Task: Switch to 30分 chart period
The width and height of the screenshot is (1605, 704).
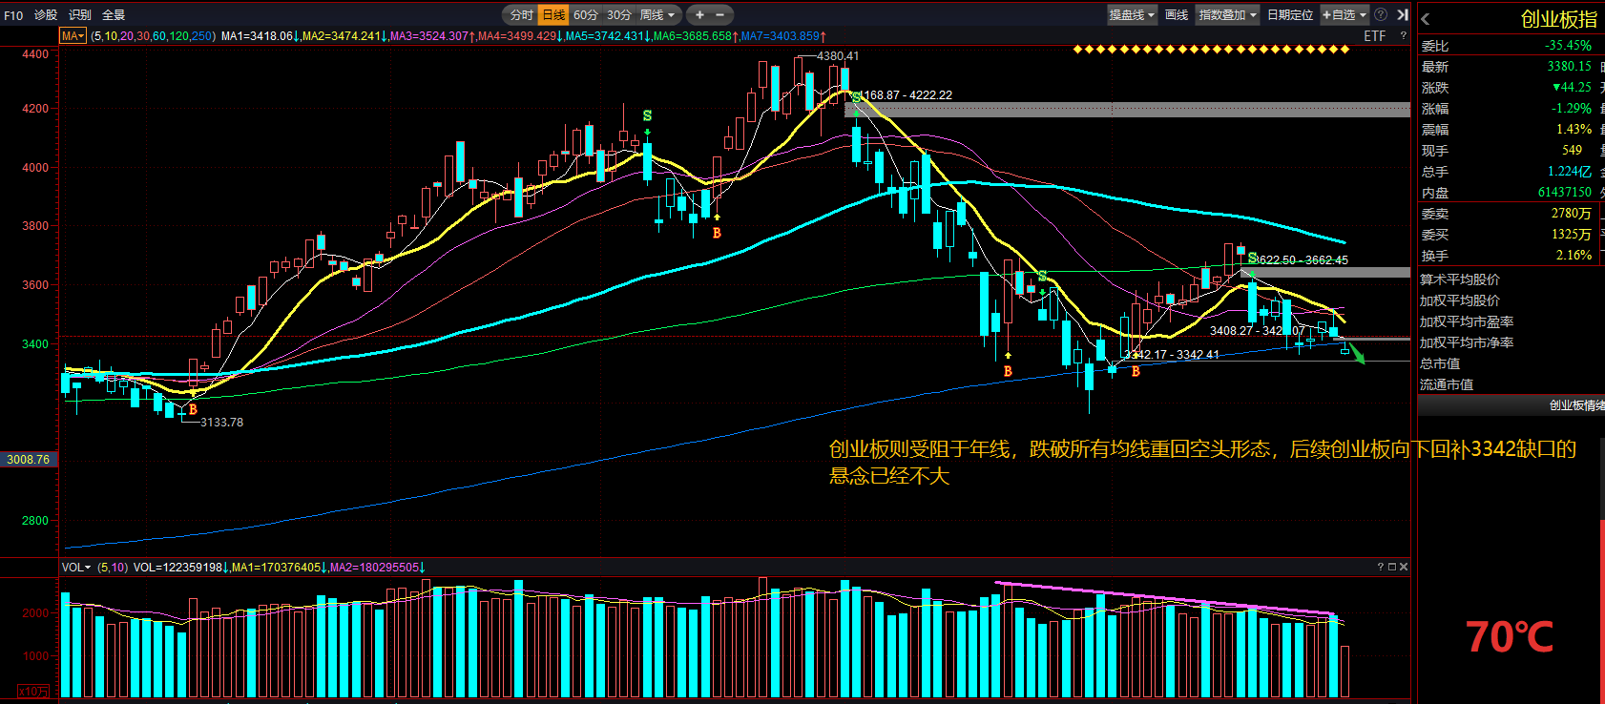Action: 619,15
